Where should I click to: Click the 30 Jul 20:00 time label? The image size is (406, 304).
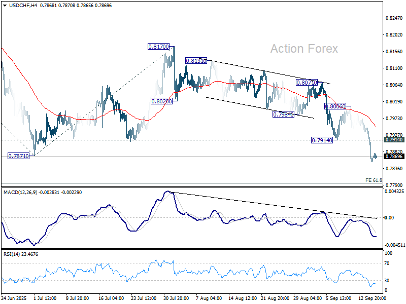tap(176, 298)
